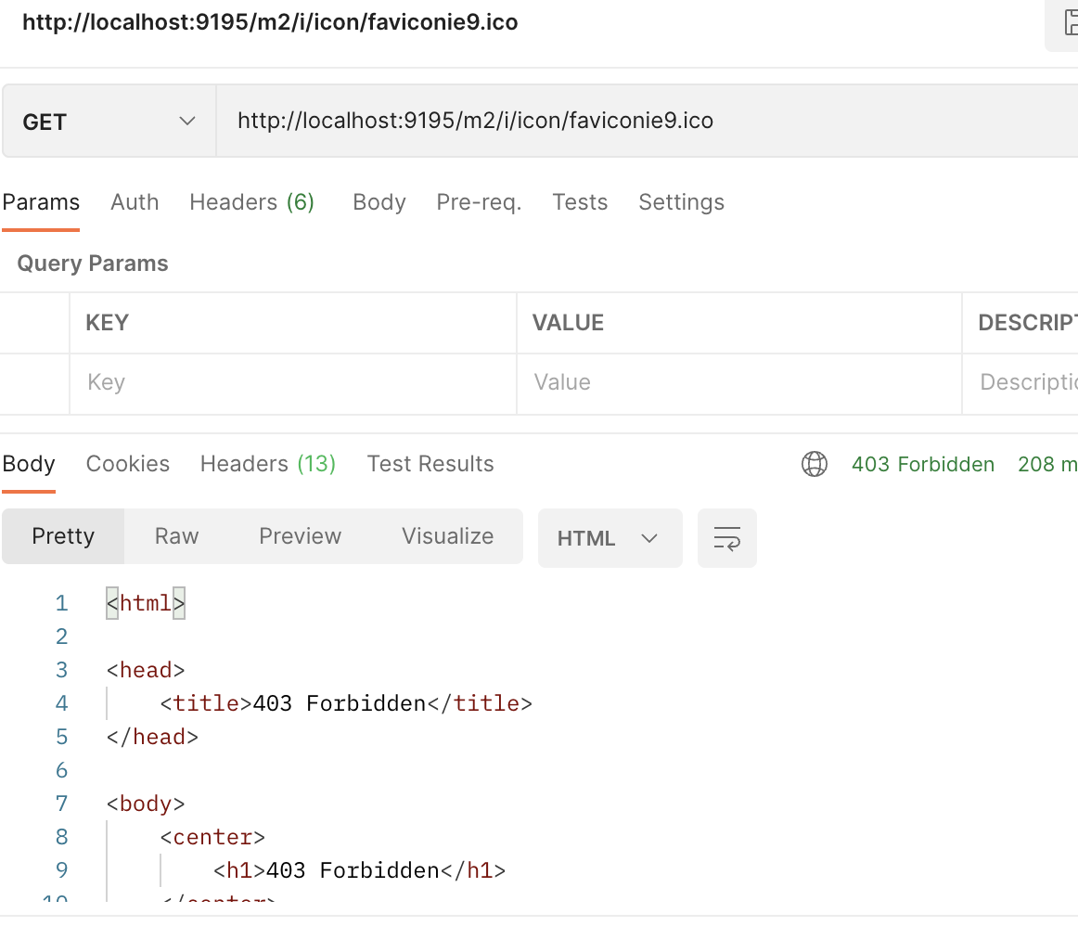Select line number 4 in the response
This screenshot has width=1078, height=926.
pos(61,703)
